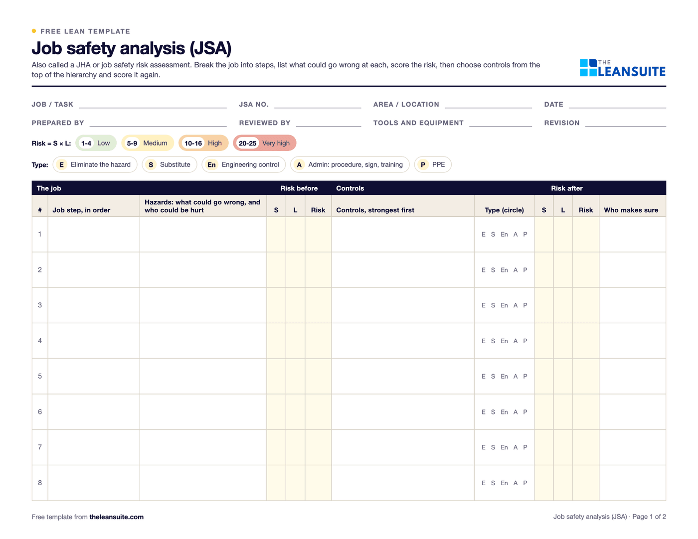Circle the P type letter in row 5
698x539 pixels.
[x=525, y=377]
